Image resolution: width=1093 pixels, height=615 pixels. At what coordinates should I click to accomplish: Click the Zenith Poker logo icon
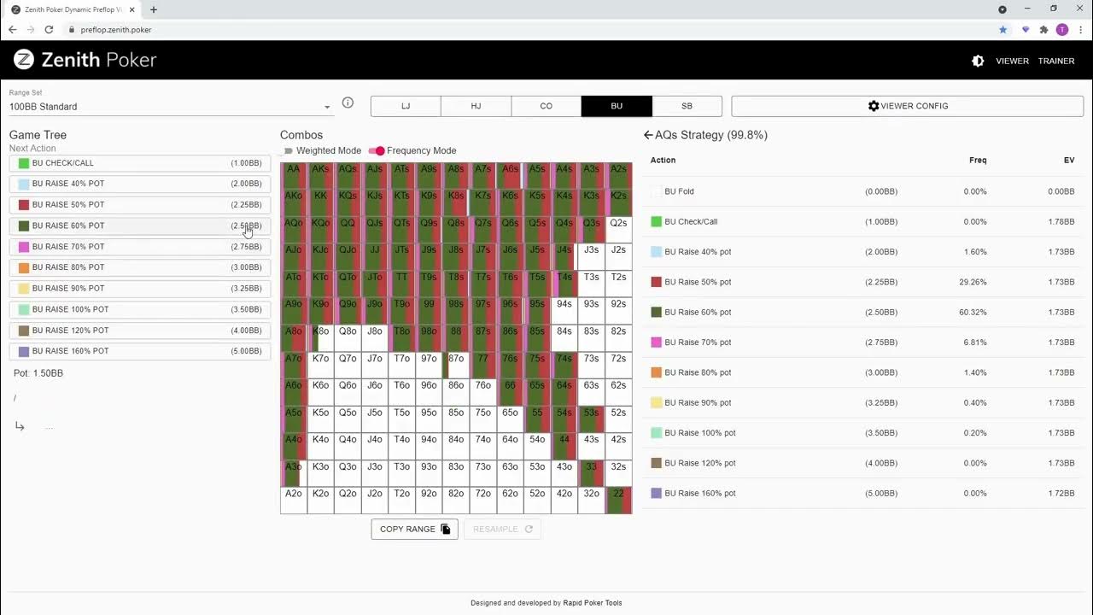click(x=24, y=60)
